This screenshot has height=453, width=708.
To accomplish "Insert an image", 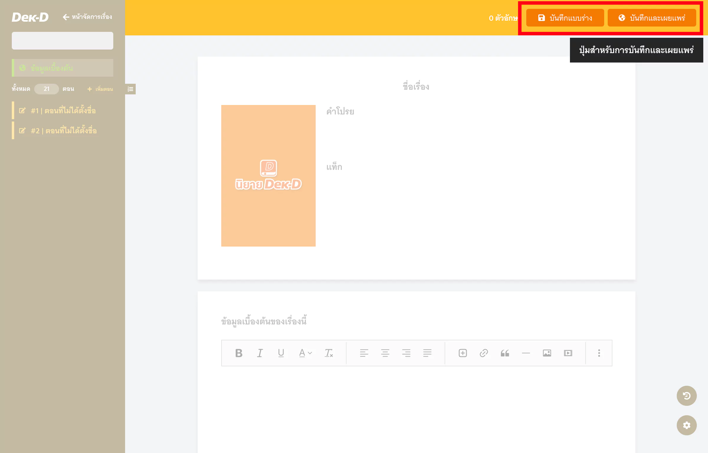I will [547, 353].
